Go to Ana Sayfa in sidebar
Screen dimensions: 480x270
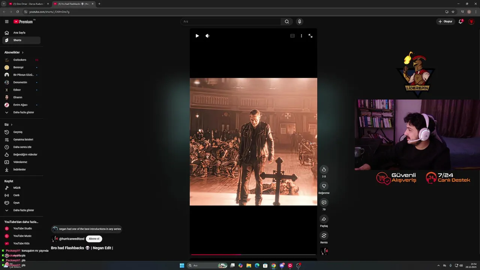(21, 33)
